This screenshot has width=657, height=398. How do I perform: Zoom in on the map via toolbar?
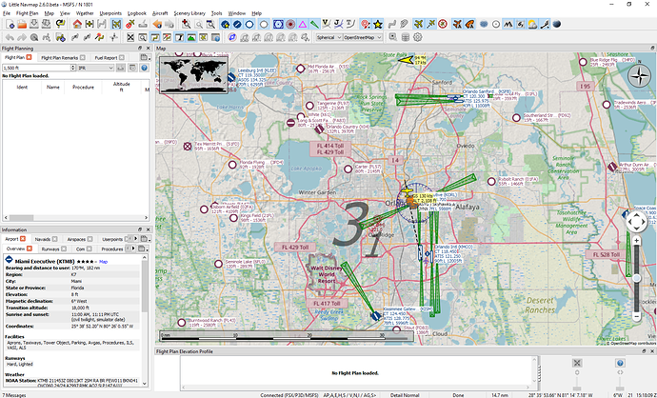186,25
